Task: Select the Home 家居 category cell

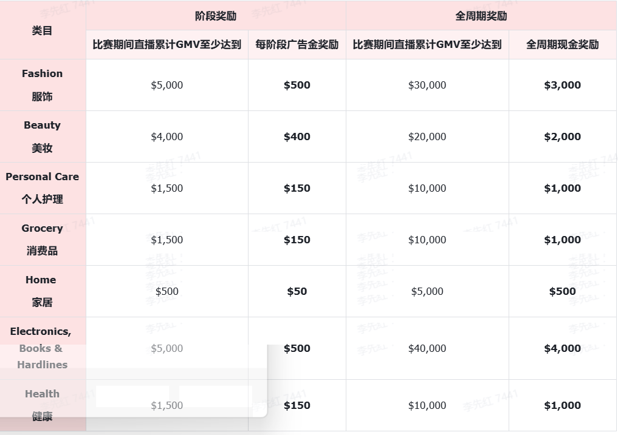Action: (x=42, y=291)
